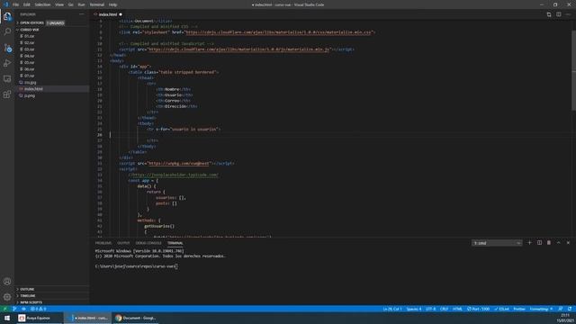Click the Live Server Port 5500 status item
The height and width of the screenshot is (324, 576).
point(478,309)
